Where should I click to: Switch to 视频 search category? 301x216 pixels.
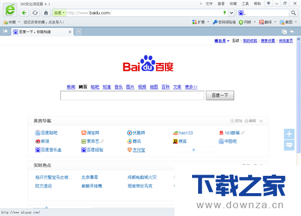click(142, 87)
